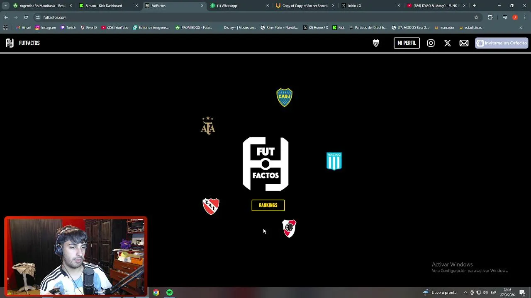Open the River Plate Plantilla bookmark
This screenshot has height=298, width=531.
279,28
